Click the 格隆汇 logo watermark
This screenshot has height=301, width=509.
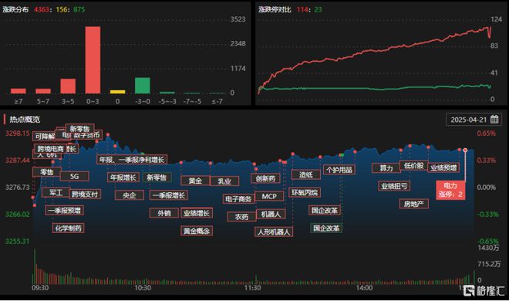[x=484, y=291]
